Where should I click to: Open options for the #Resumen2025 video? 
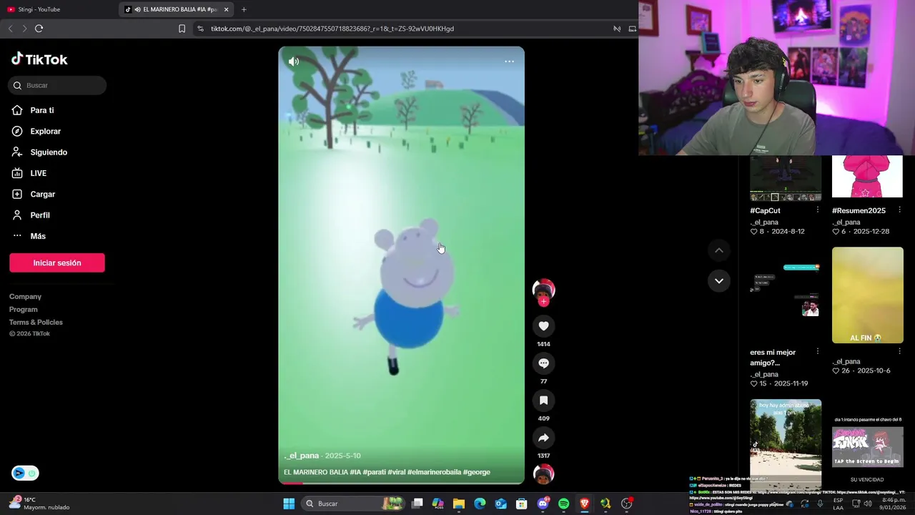(899, 210)
